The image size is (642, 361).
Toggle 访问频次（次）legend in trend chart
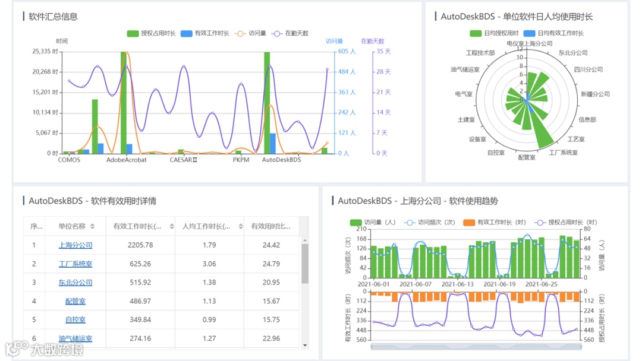pyautogui.click(x=429, y=223)
